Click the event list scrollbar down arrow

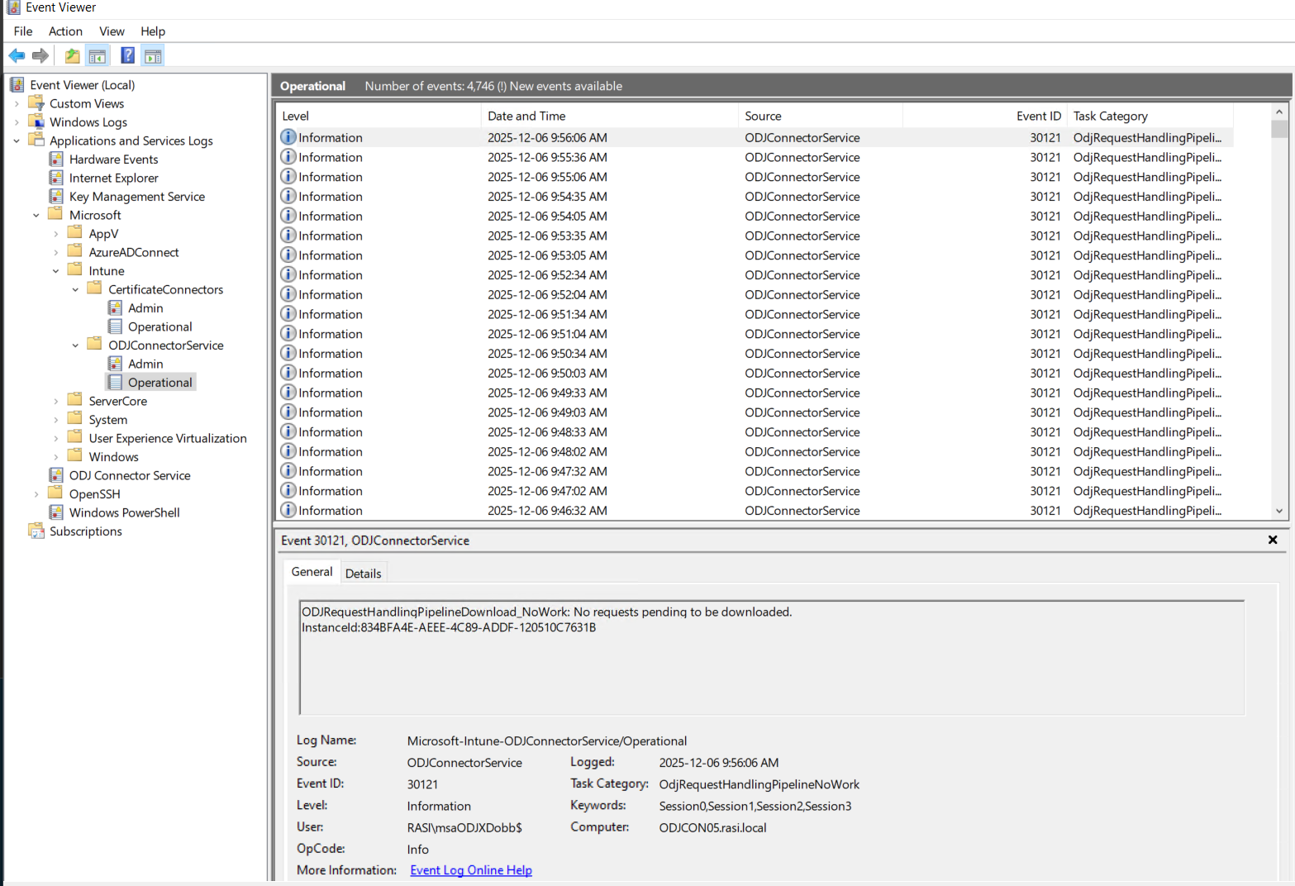[1279, 511]
